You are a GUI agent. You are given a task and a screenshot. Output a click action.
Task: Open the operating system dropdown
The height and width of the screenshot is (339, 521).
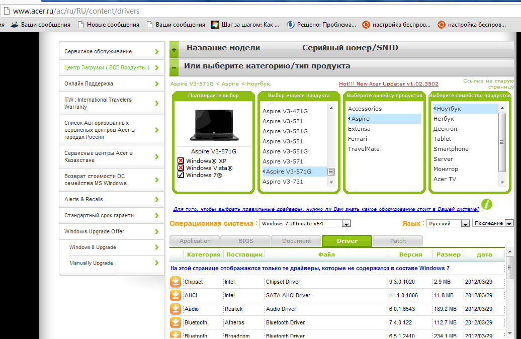pyautogui.click(x=305, y=224)
